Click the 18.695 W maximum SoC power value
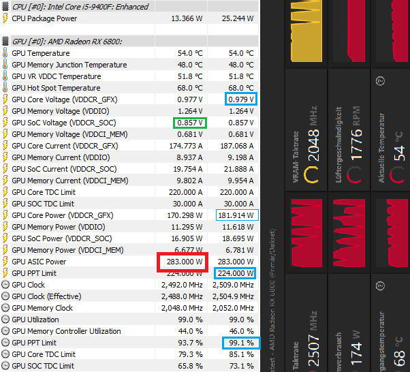Viewport: 410px width, 372px height. (x=238, y=238)
